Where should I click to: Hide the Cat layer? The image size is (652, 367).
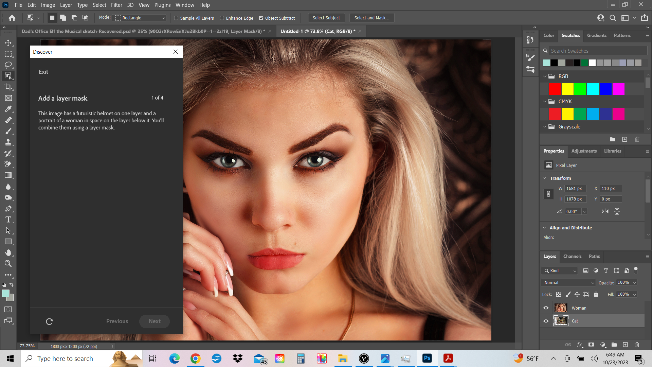click(x=546, y=321)
